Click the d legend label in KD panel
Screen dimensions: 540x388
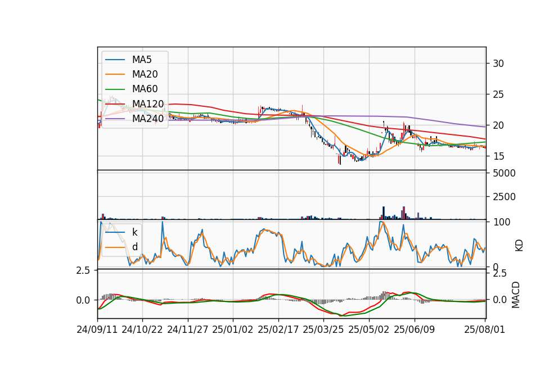tap(135, 247)
